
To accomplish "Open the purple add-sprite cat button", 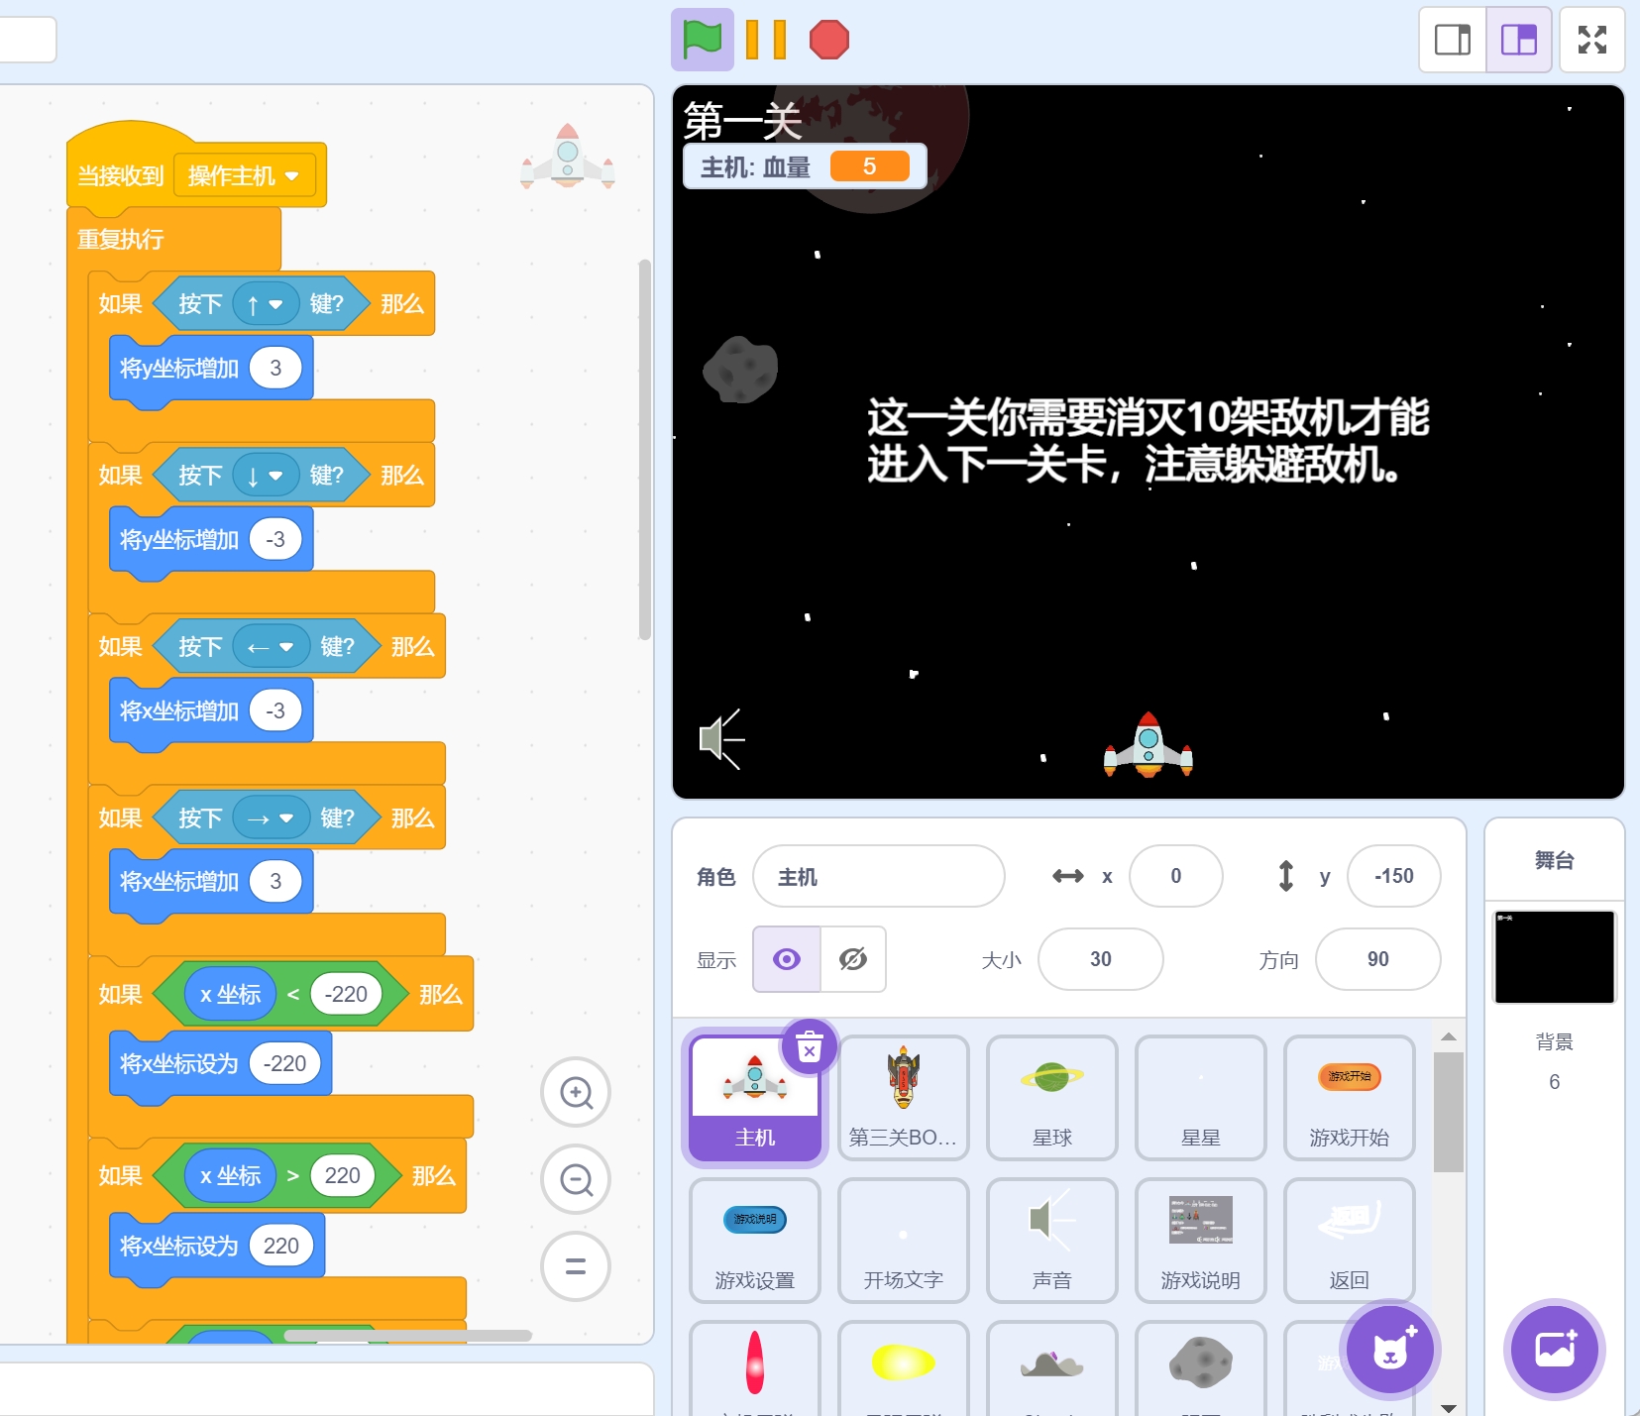I will 1390,1350.
